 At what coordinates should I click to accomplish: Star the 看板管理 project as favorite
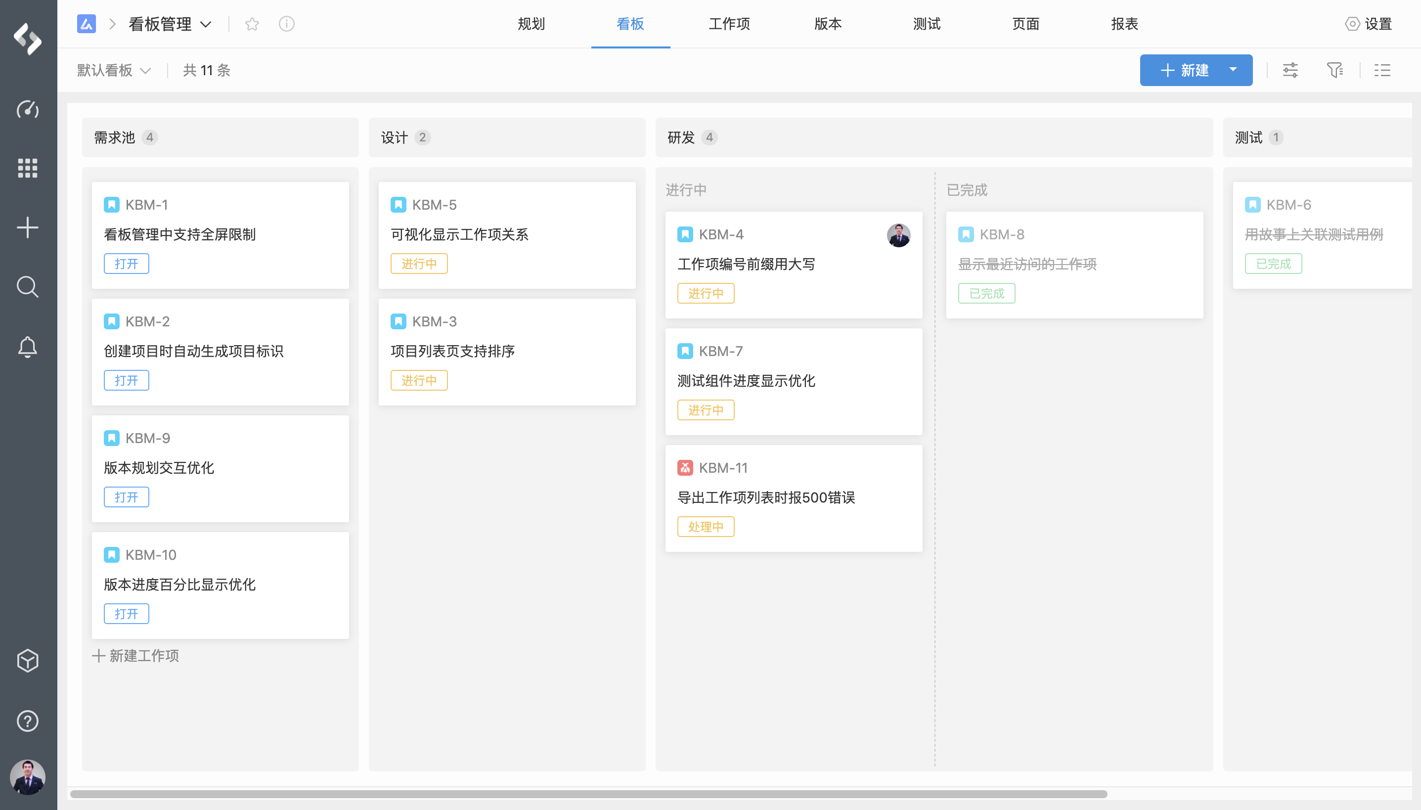coord(252,24)
